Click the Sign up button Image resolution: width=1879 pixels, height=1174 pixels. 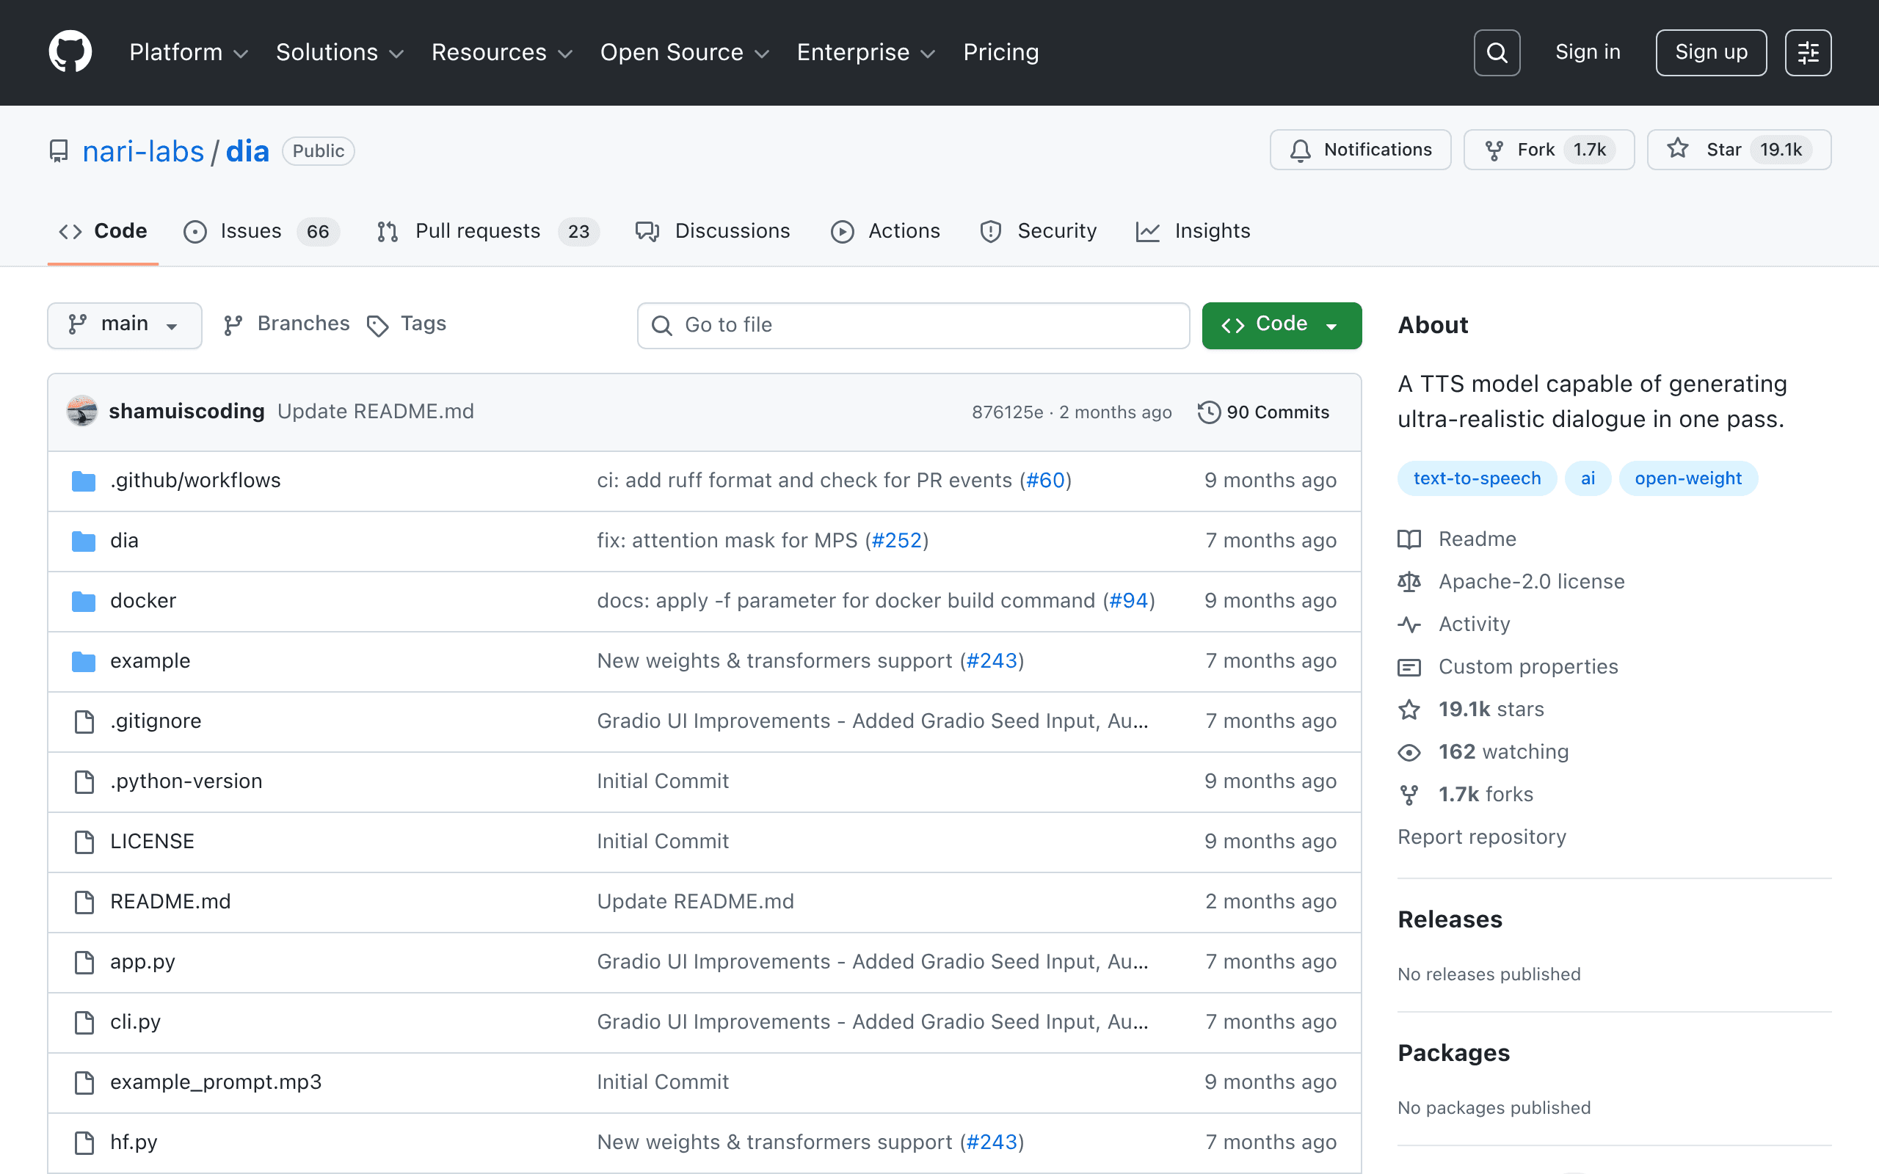click(1710, 52)
